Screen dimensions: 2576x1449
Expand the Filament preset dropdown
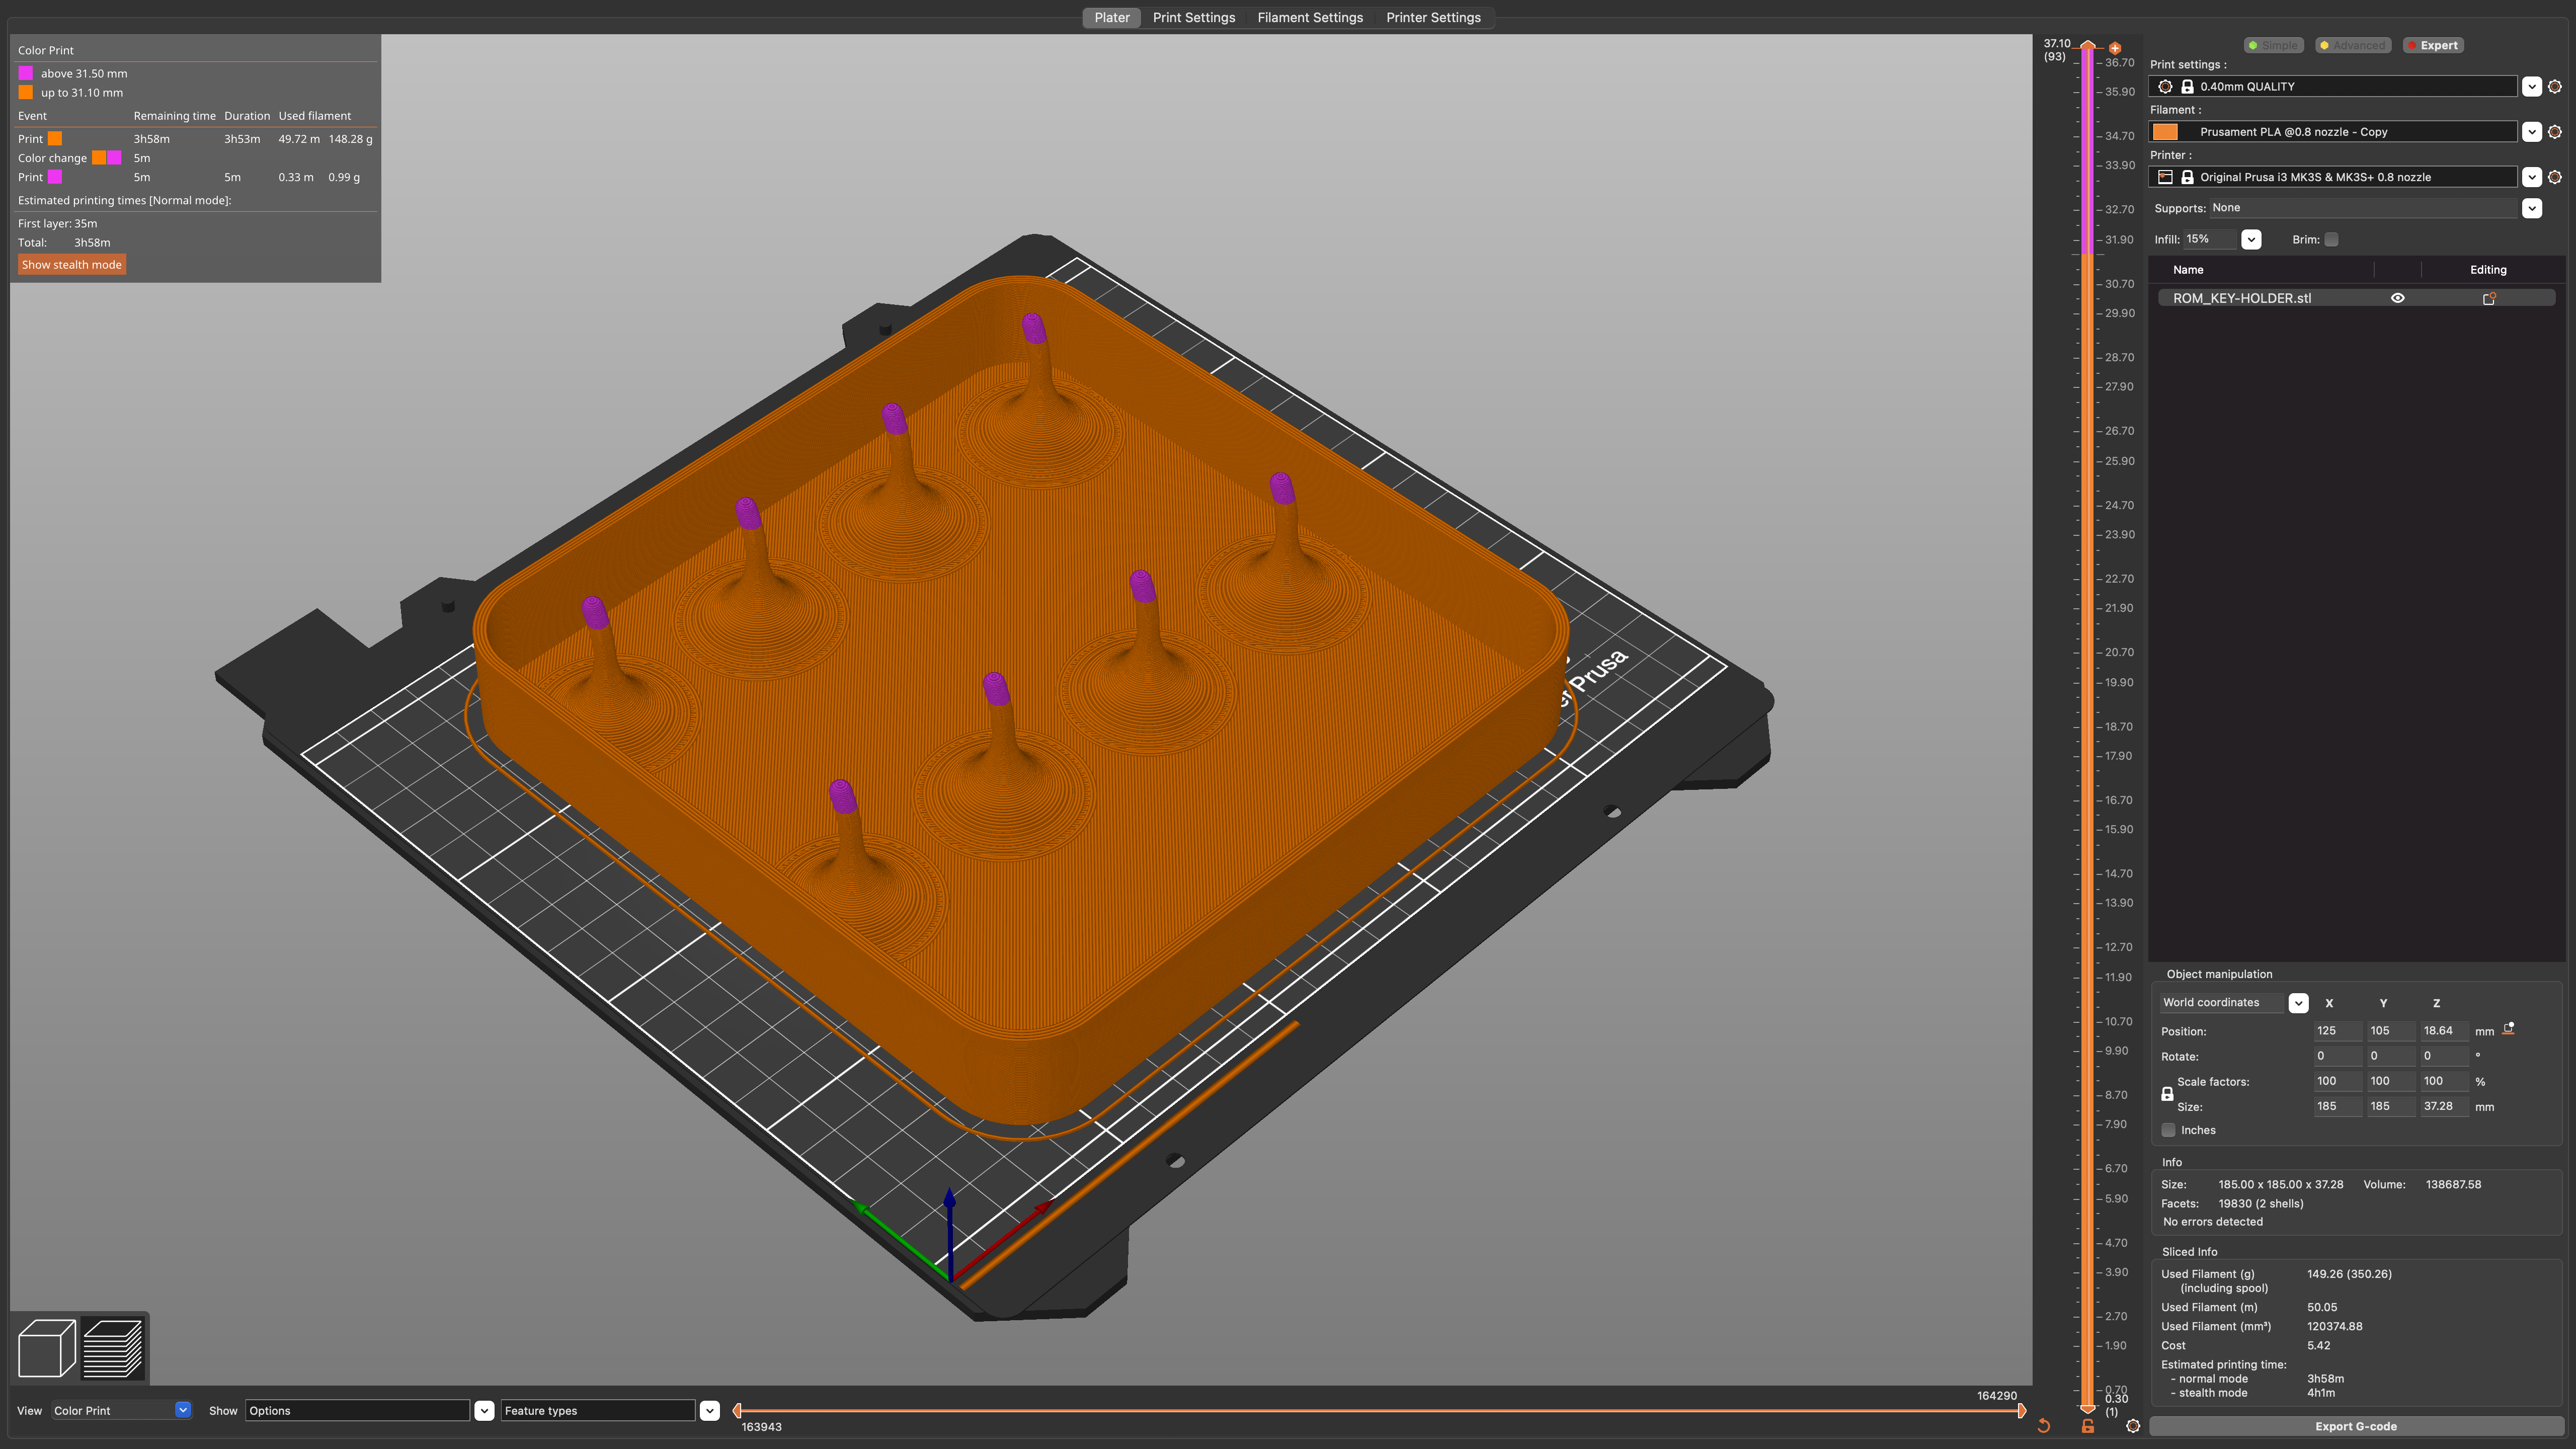click(2532, 132)
